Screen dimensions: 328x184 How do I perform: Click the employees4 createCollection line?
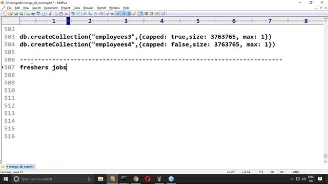[148, 44]
